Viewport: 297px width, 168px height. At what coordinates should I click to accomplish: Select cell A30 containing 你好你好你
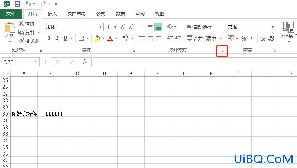tap(24, 114)
